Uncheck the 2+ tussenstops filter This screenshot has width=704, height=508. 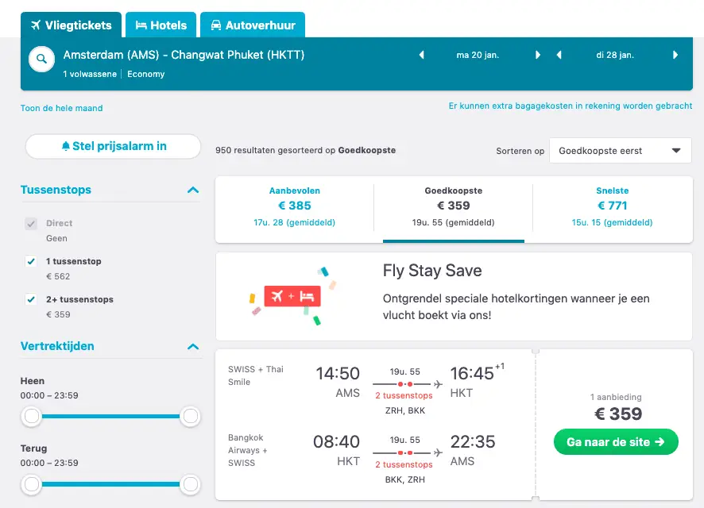(x=31, y=299)
